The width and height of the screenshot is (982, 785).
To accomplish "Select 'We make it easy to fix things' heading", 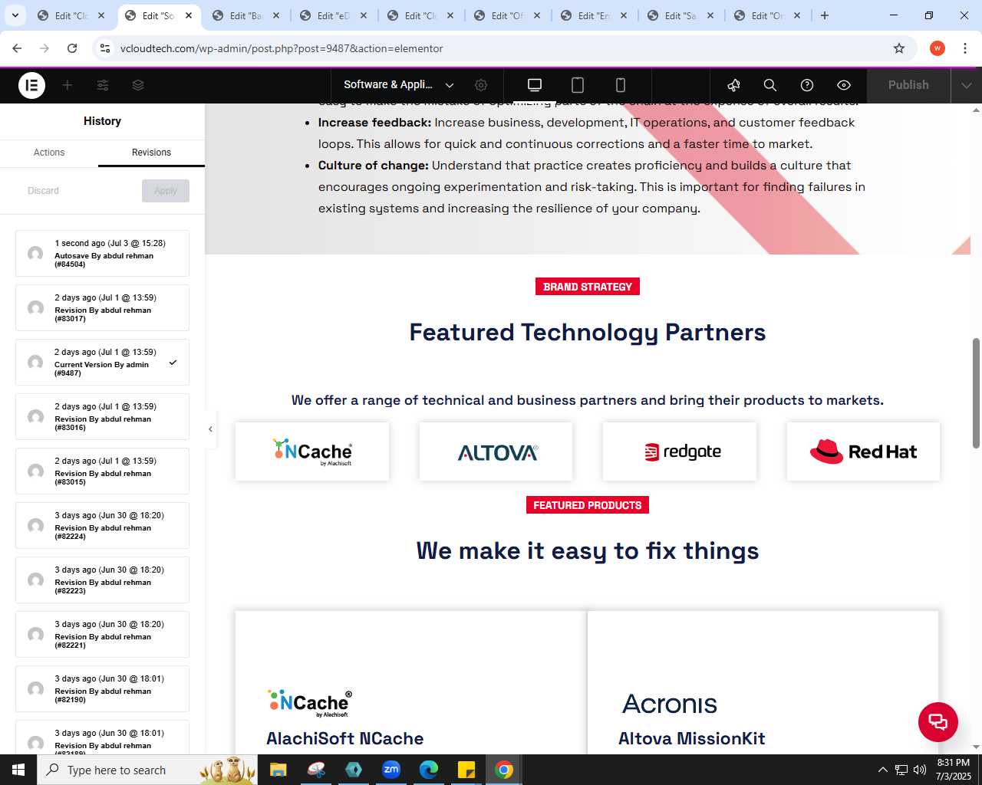I will pyautogui.click(x=588, y=550).
